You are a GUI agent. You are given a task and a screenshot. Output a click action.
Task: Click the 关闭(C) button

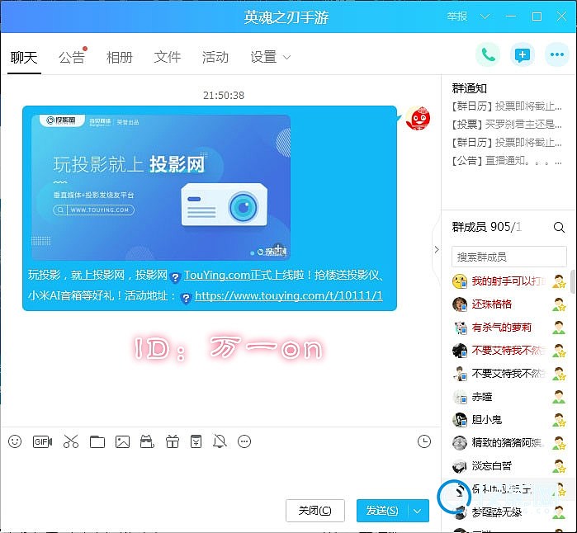click(315, 511)
